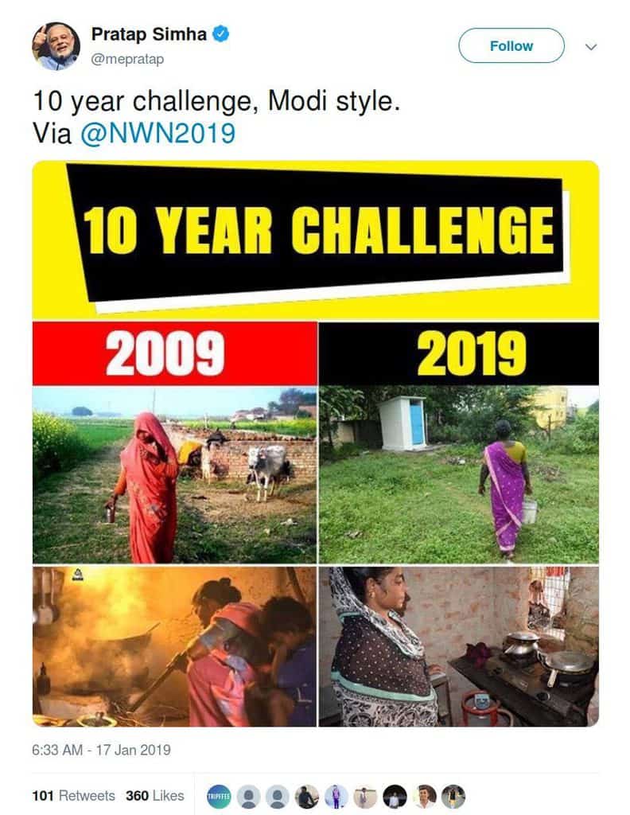The image size is (630, 815).
Task: View the 101 Retweets list
Action: click(x=73, y=796)
